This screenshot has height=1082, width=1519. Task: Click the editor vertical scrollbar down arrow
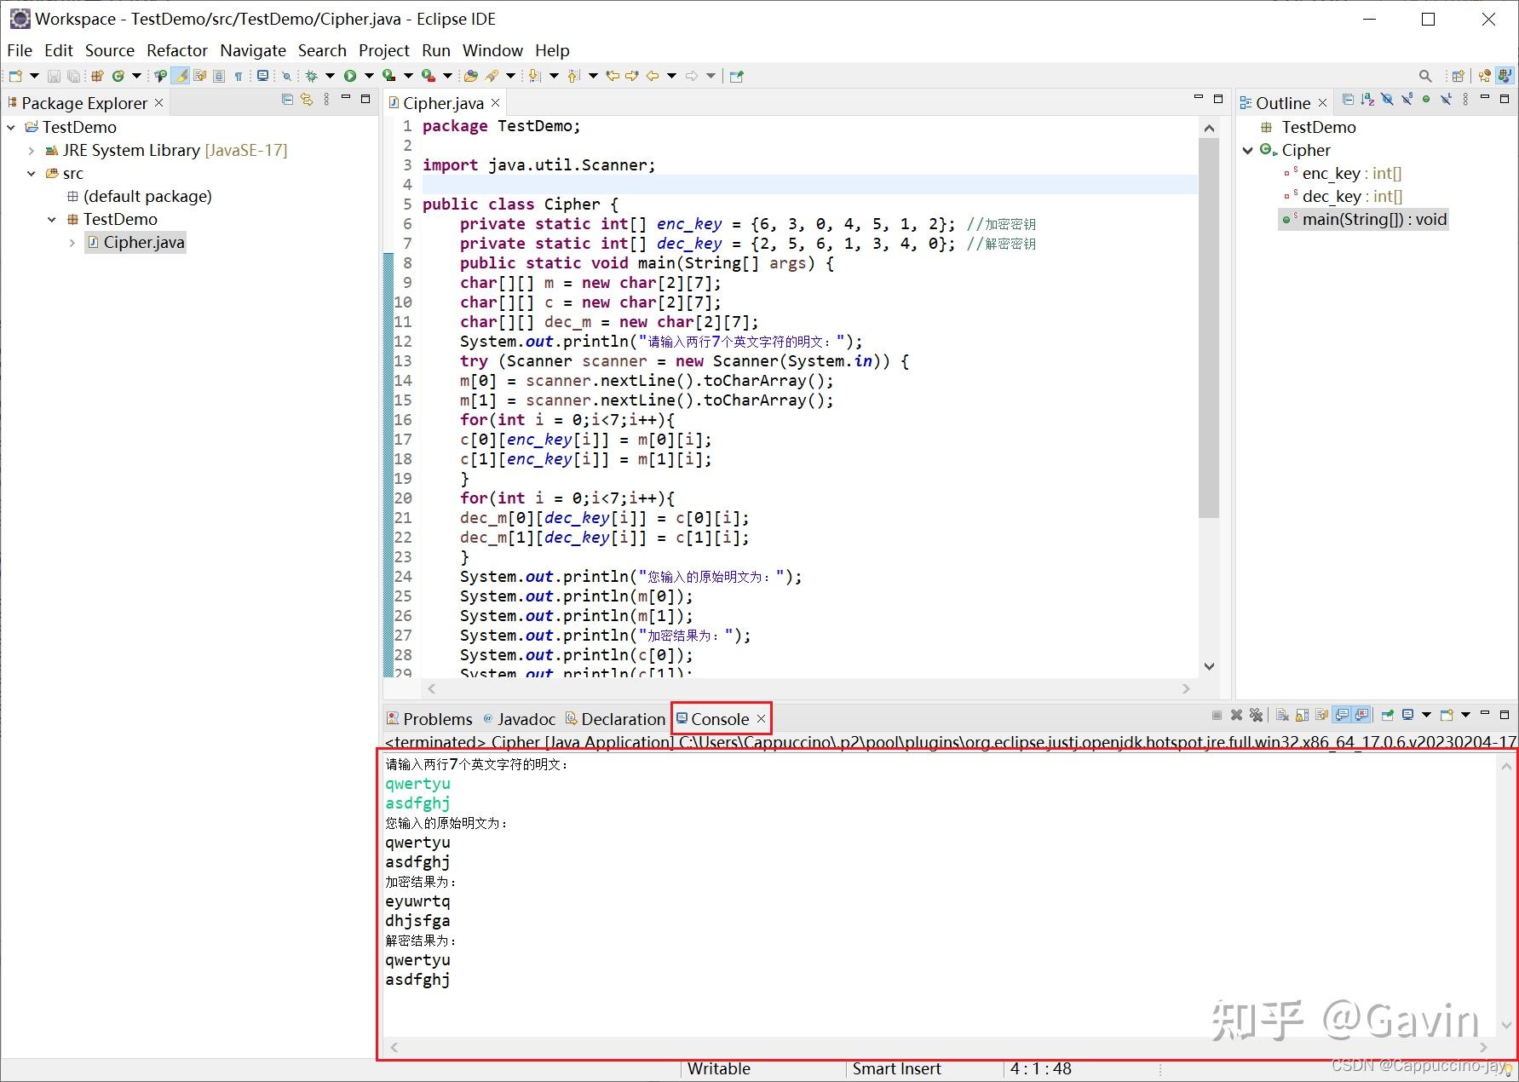1209,666
